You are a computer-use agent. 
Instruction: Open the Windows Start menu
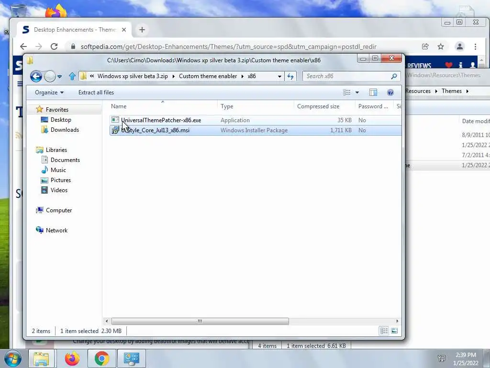pos(13,358)
